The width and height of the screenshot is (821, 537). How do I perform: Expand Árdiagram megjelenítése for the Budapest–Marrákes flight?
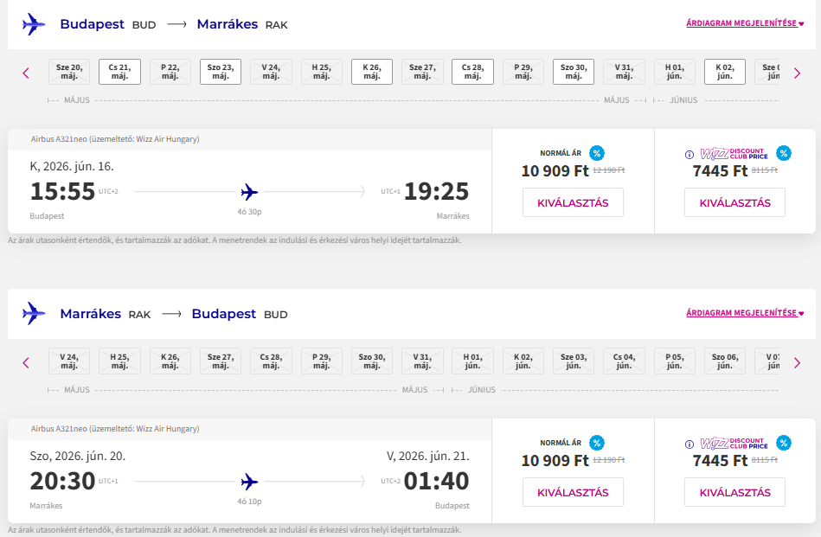pyautogui.click(x=745, y=24)
